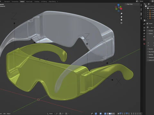Toggle snapping magnet in viewport header
Image resolution: width=154 pixels, height=115 pixels.
[60, 114]
